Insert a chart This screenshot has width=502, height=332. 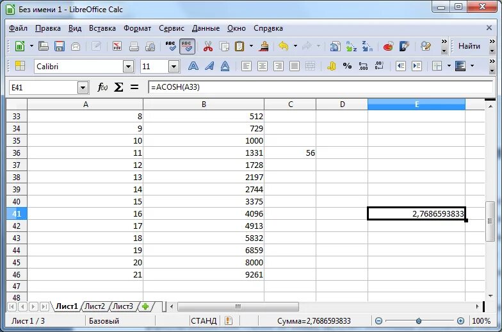(x=388, y=46)
